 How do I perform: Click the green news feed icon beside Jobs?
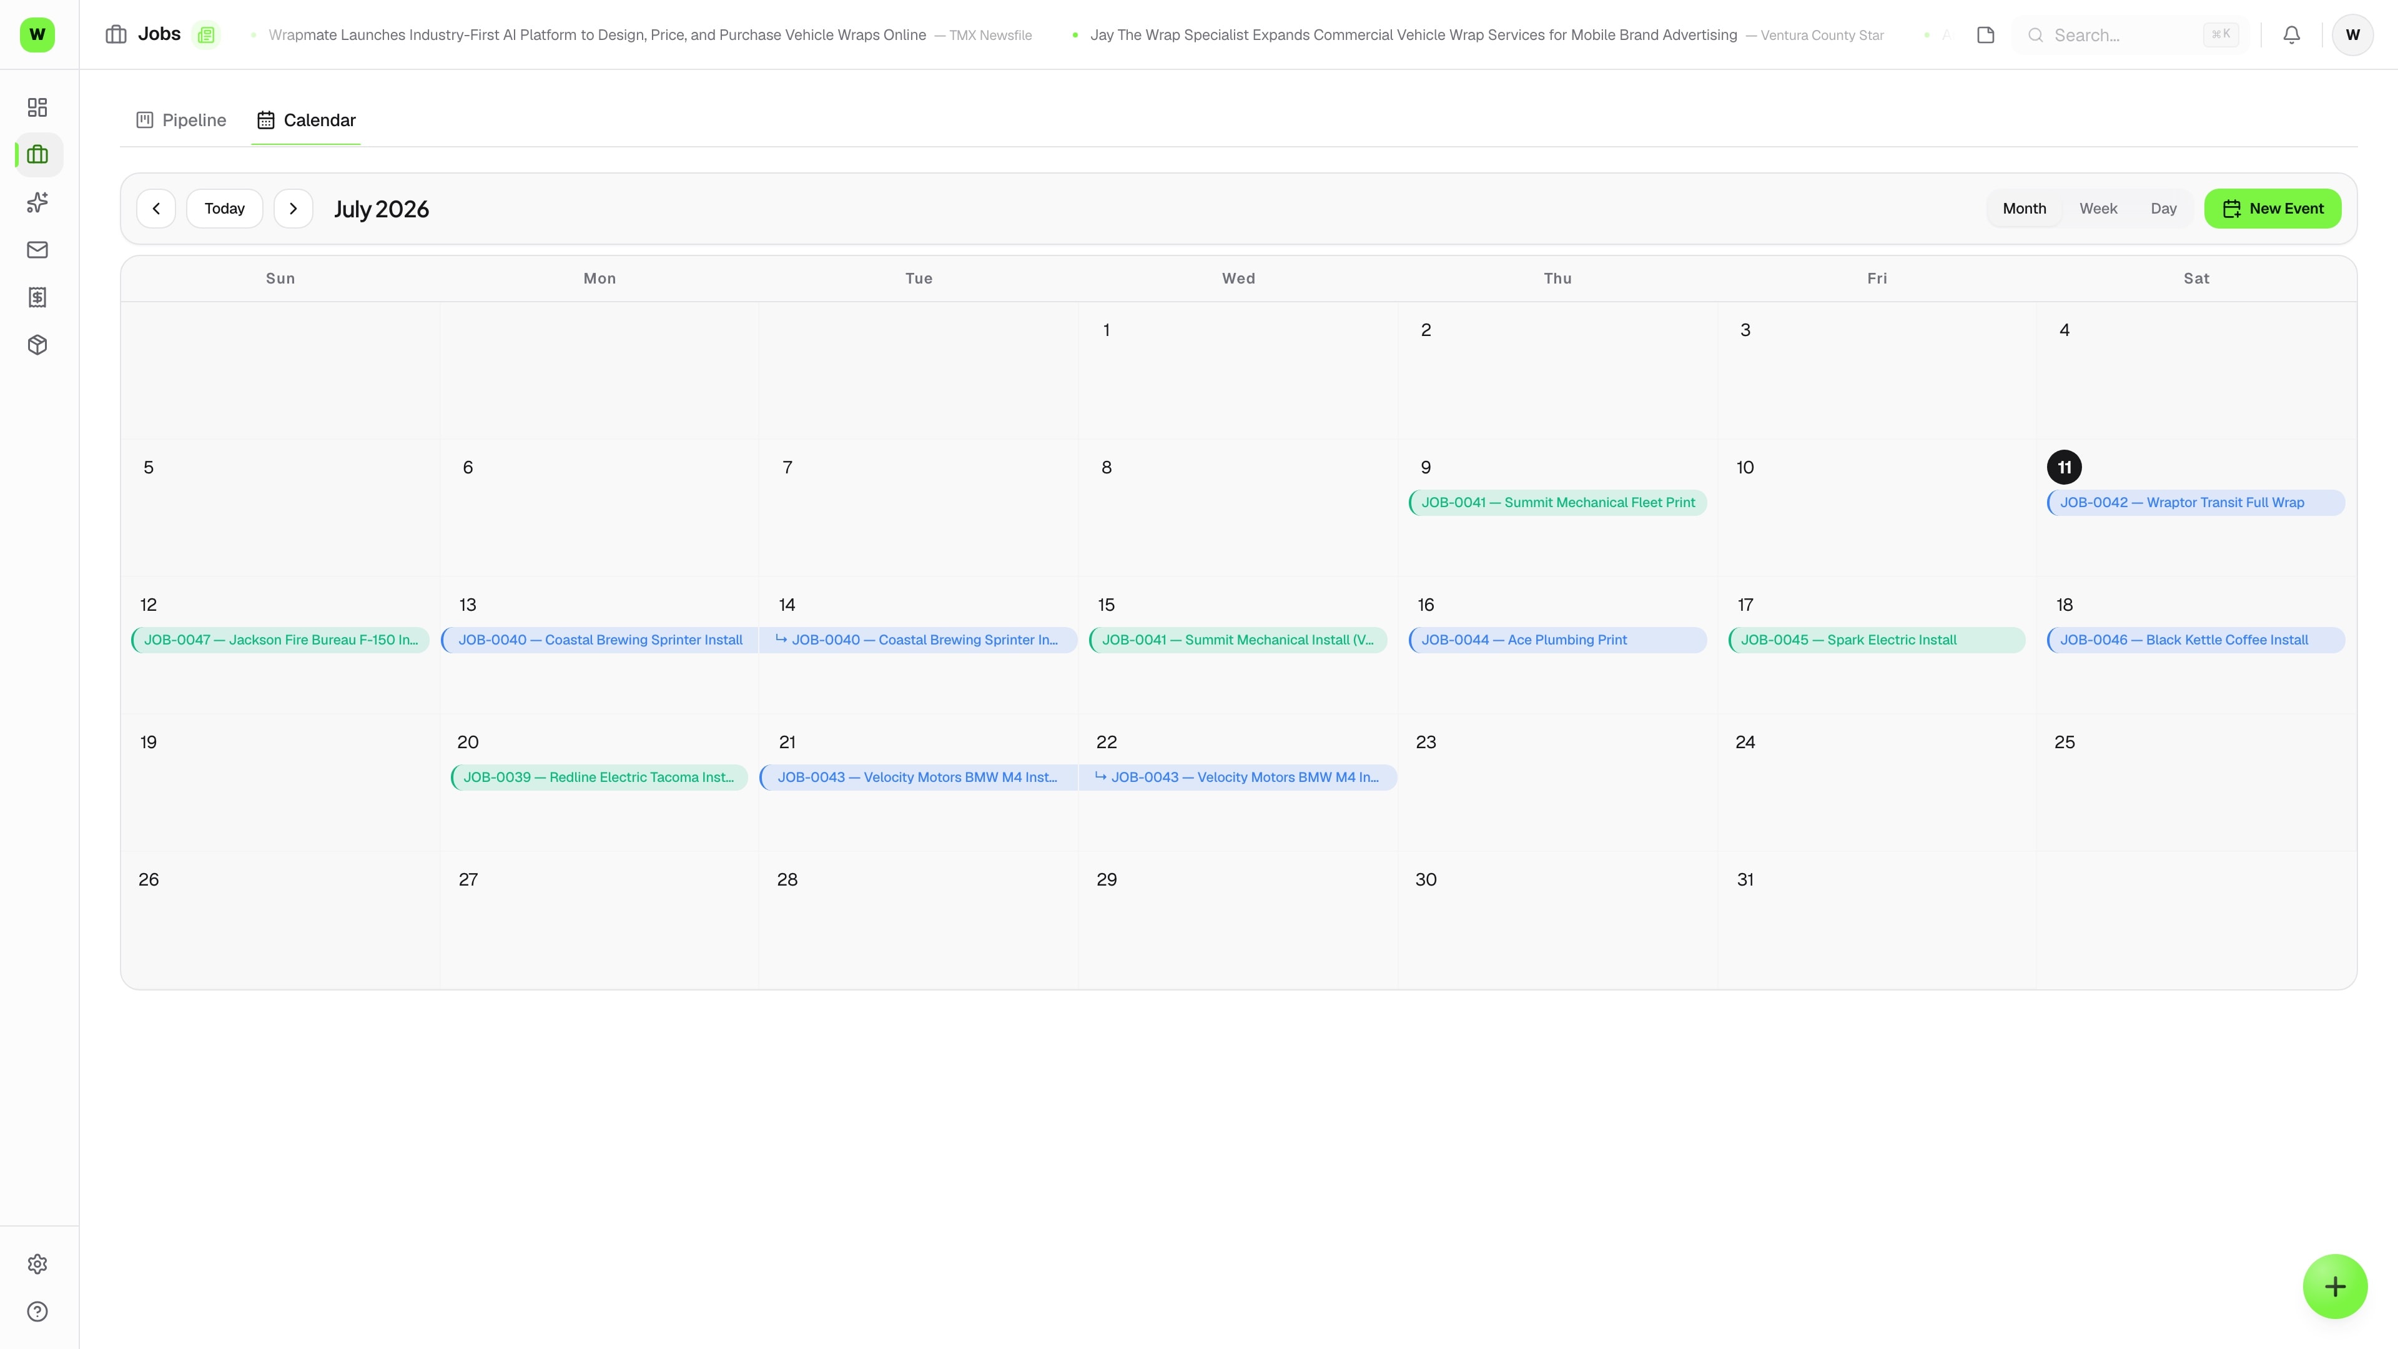(x=205, y=34)
